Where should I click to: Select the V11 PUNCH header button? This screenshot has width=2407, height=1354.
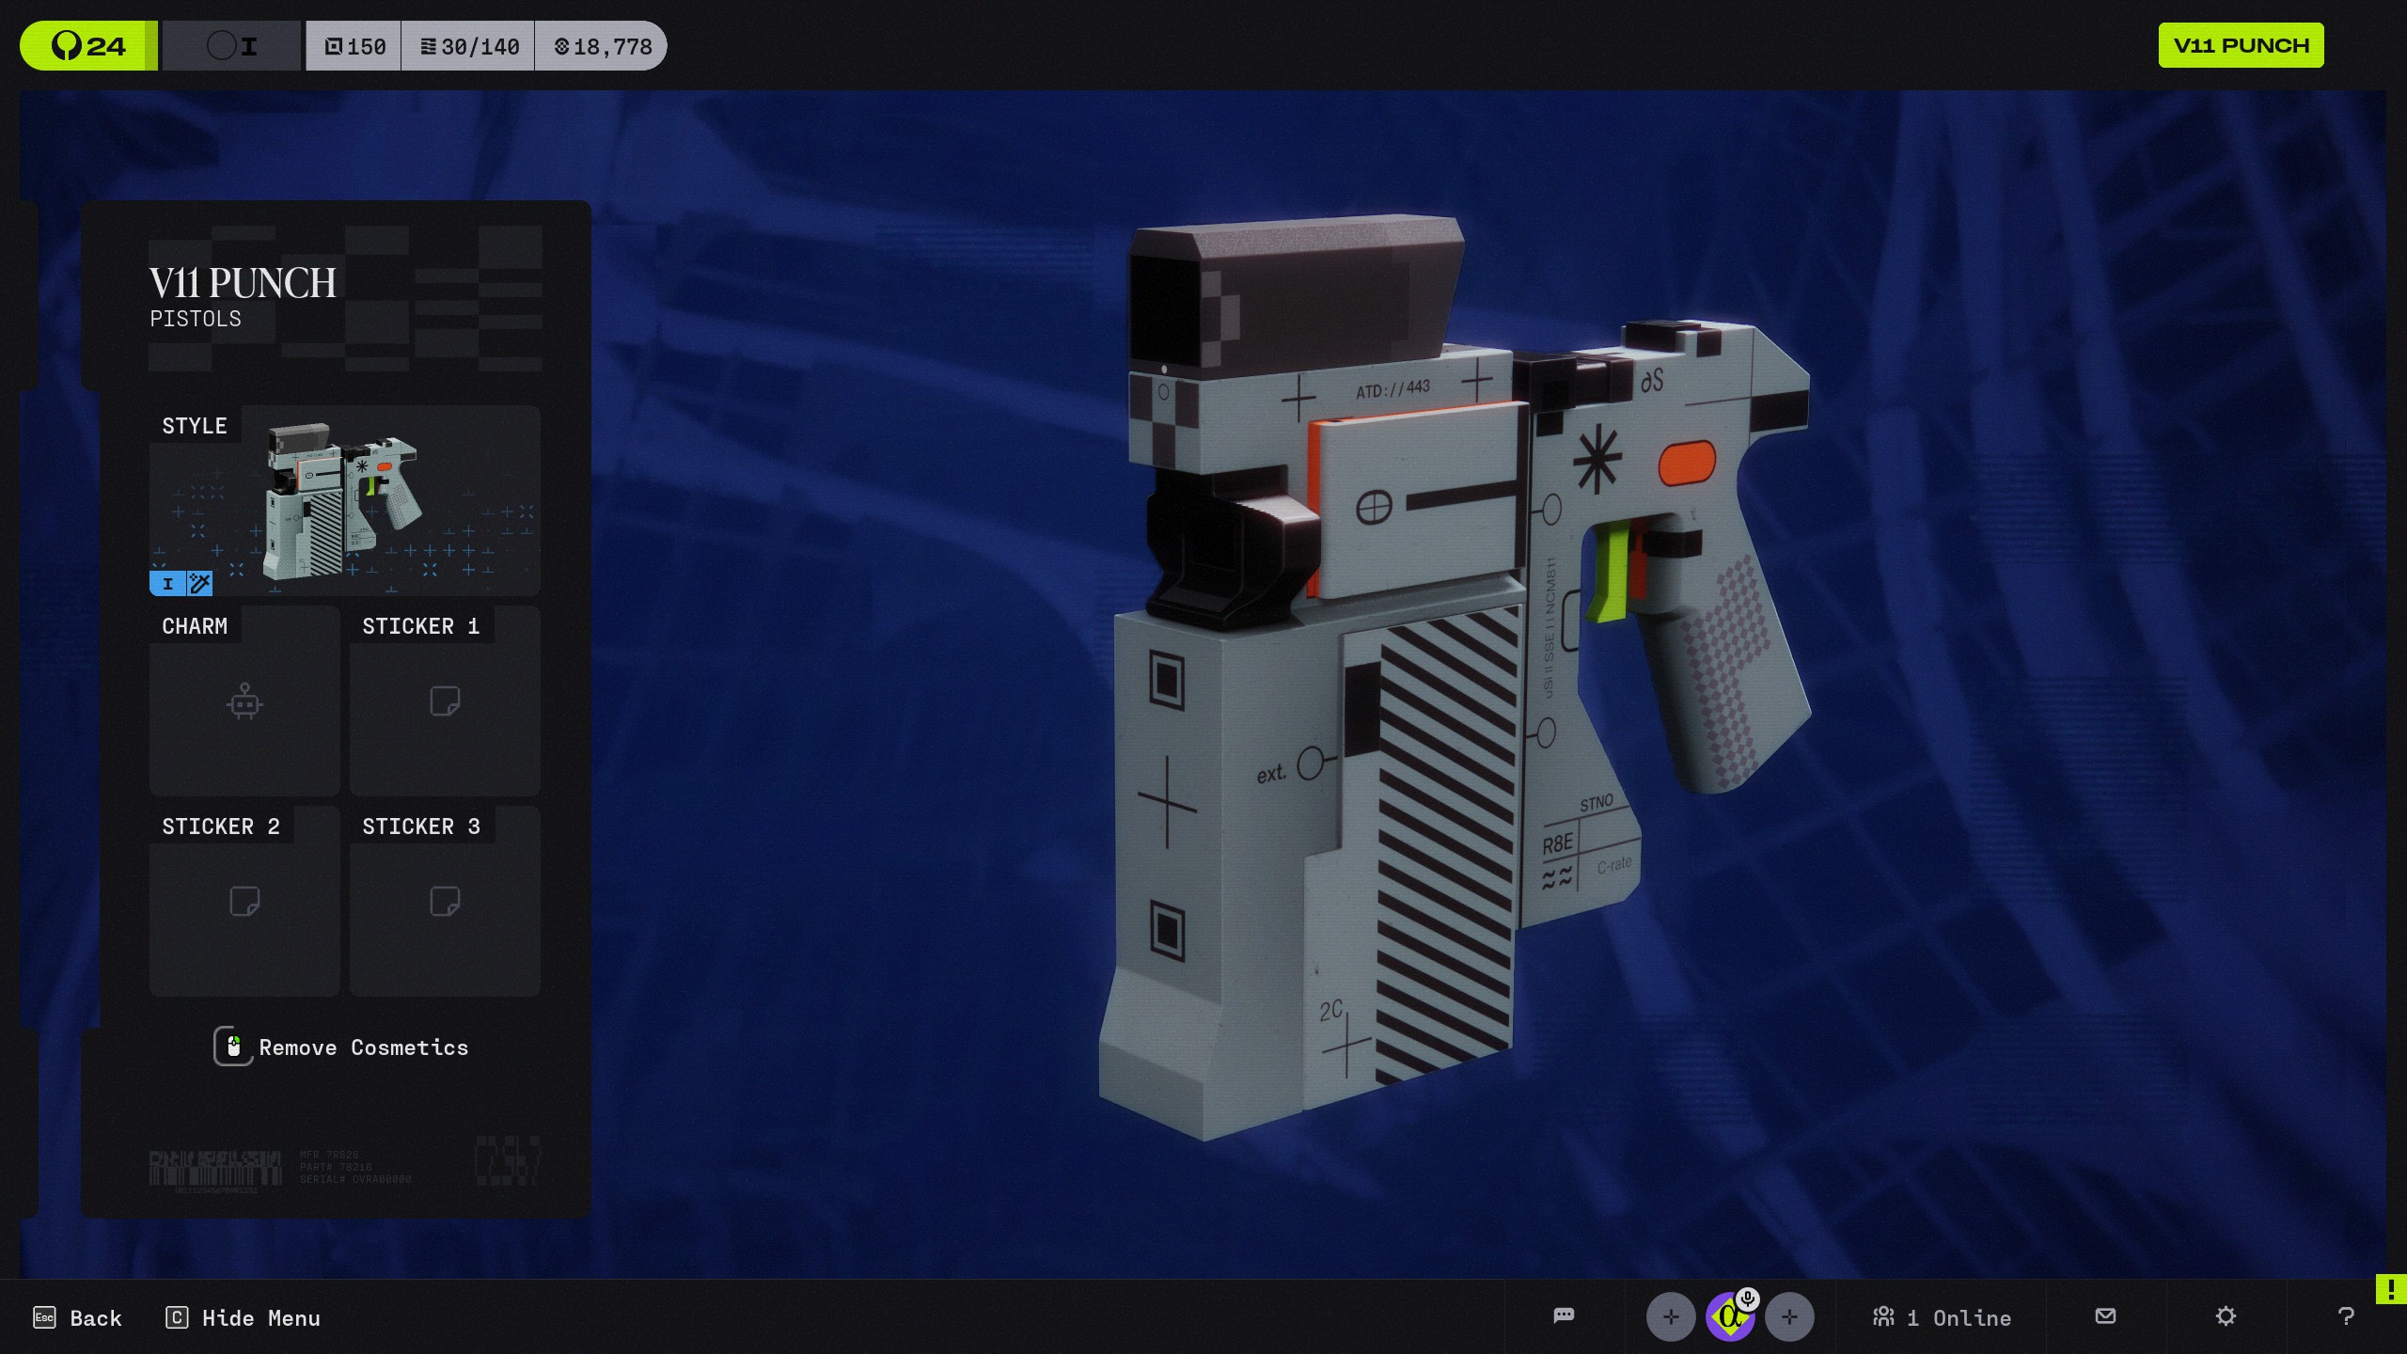point(2241,45)
